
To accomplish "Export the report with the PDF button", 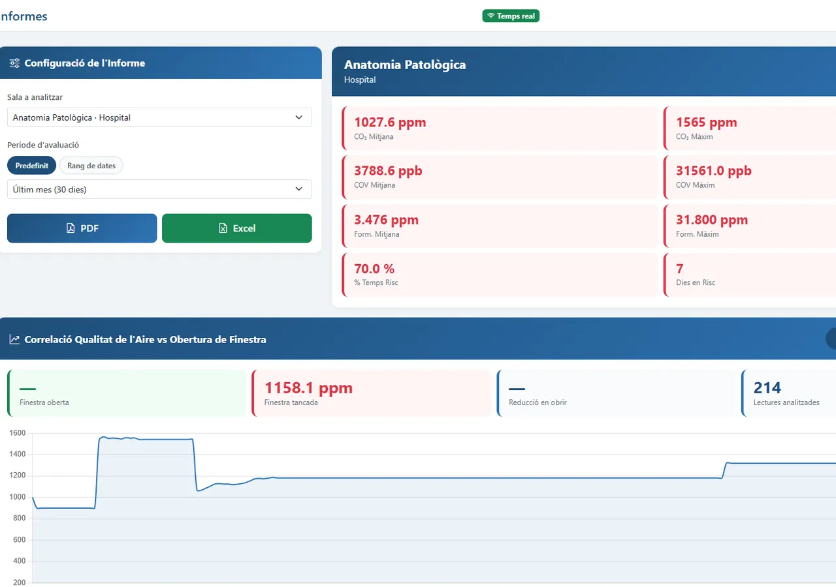I will point(82,228).
